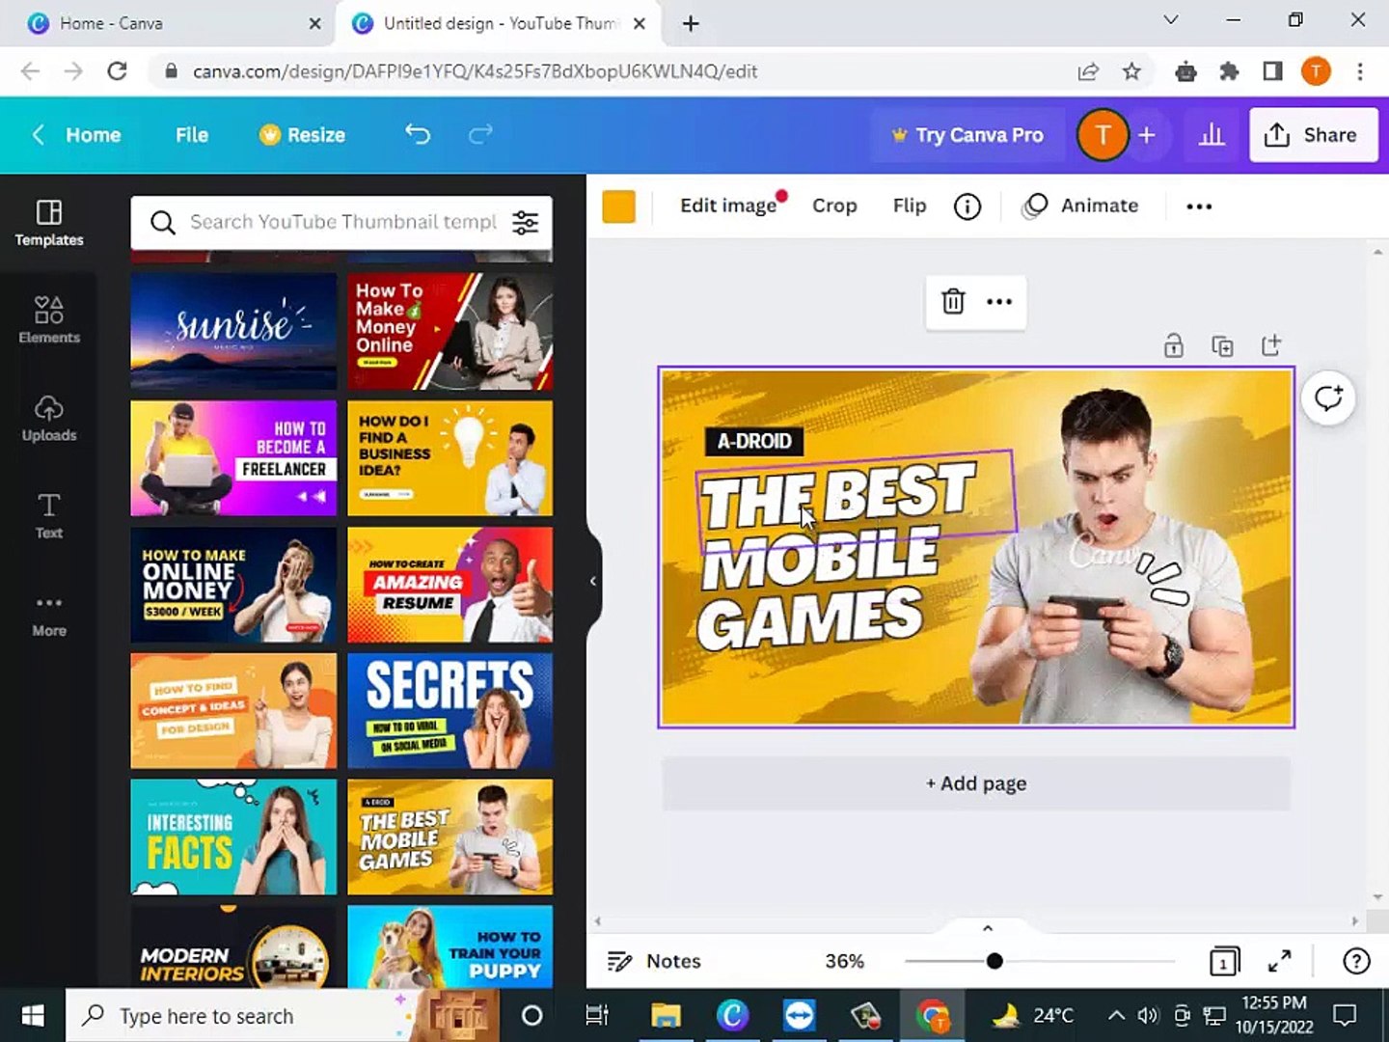Click the Animate button

(x=1080, y=206)
